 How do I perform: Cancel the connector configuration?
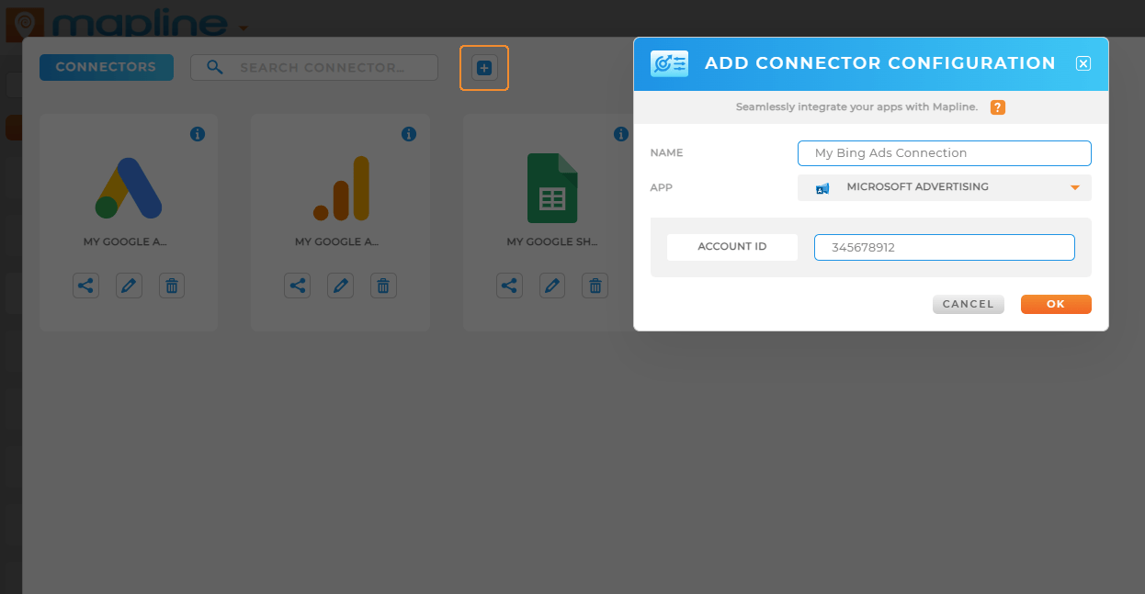[x=968, y=304]
